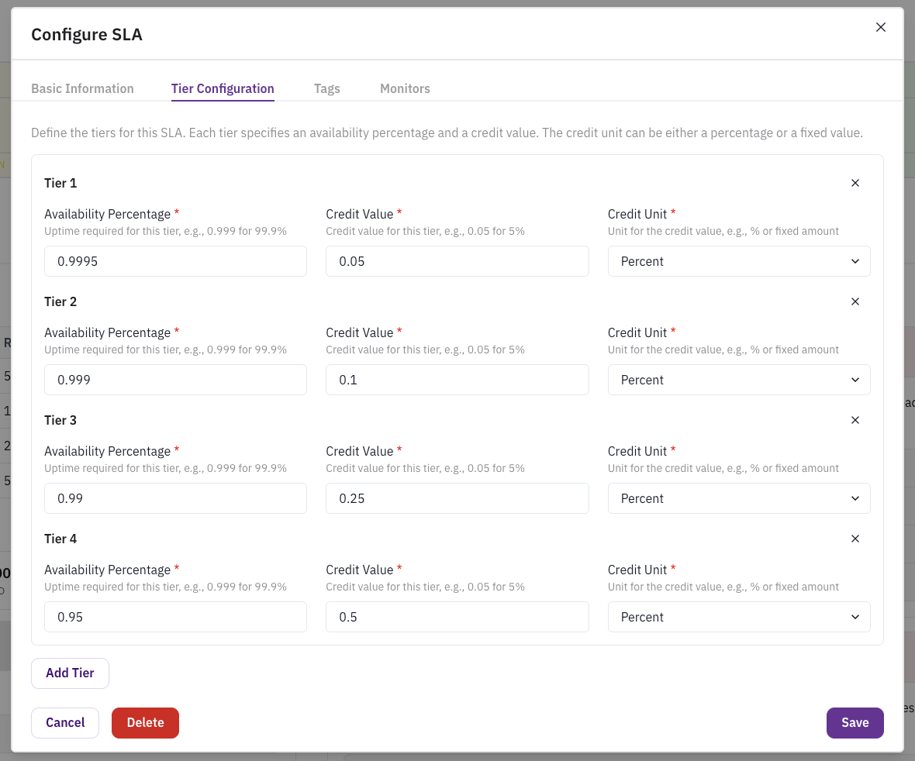This screenshot has height=761, width=915.
Task: Open Tier 3 Credit Unit selector
Action: tap(738, 499)
